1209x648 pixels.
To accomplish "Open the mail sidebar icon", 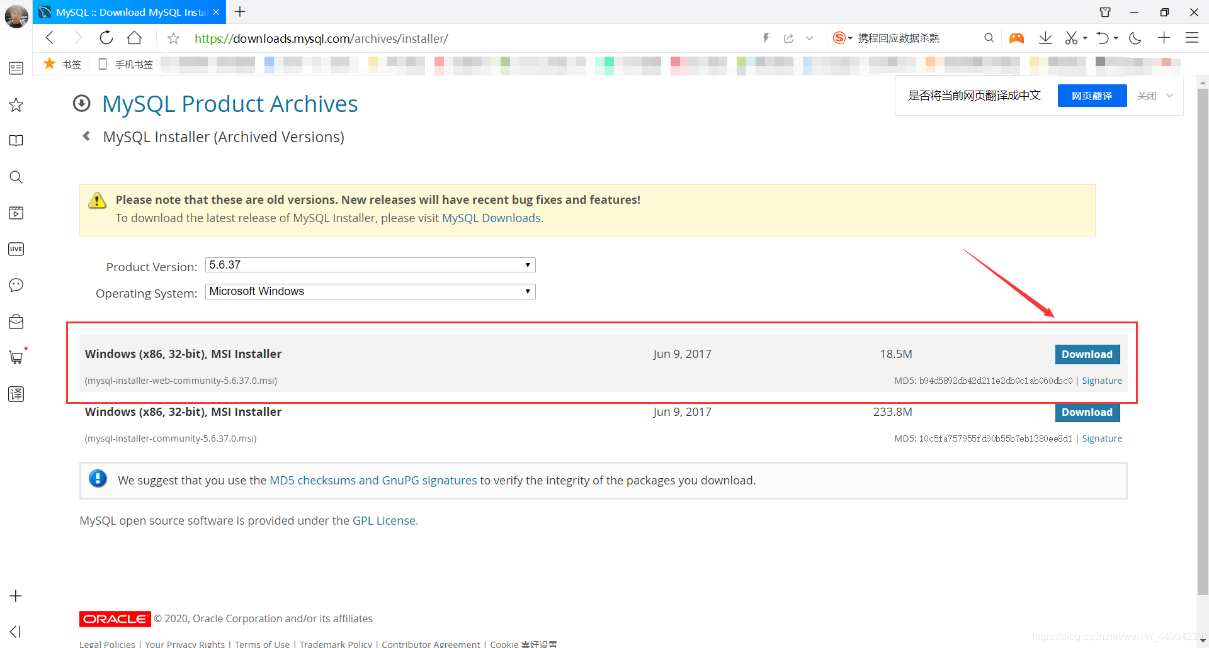I will [16, 321].
